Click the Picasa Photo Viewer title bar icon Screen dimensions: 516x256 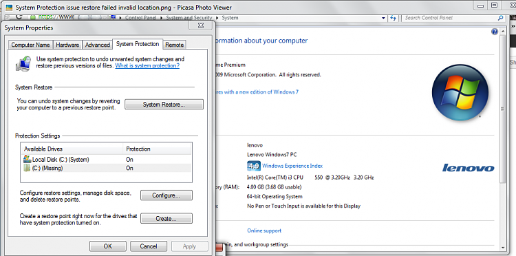coord(9,8)
